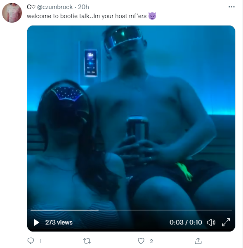This screenshot has width=243, height=248.
Task: Open the video in fullscreen mode
Action: point(226,222)
